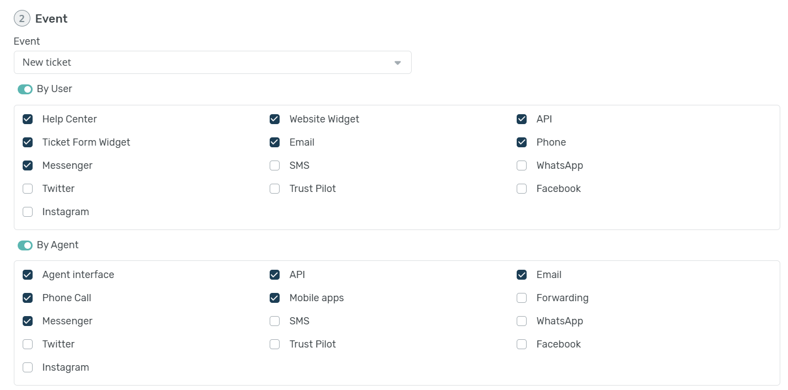Uncheck Mobile apps checkbox
The width and height of the screenshot is (788, 390).
(x=275, y=298)
